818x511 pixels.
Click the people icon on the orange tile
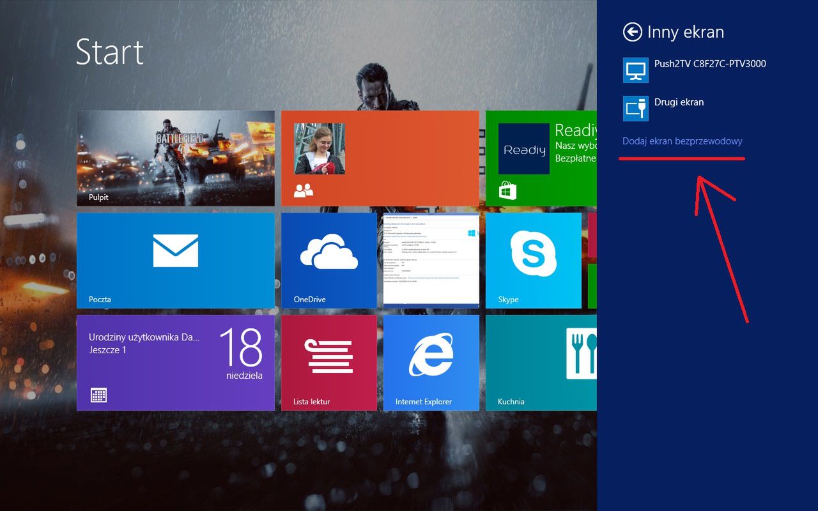304,190
